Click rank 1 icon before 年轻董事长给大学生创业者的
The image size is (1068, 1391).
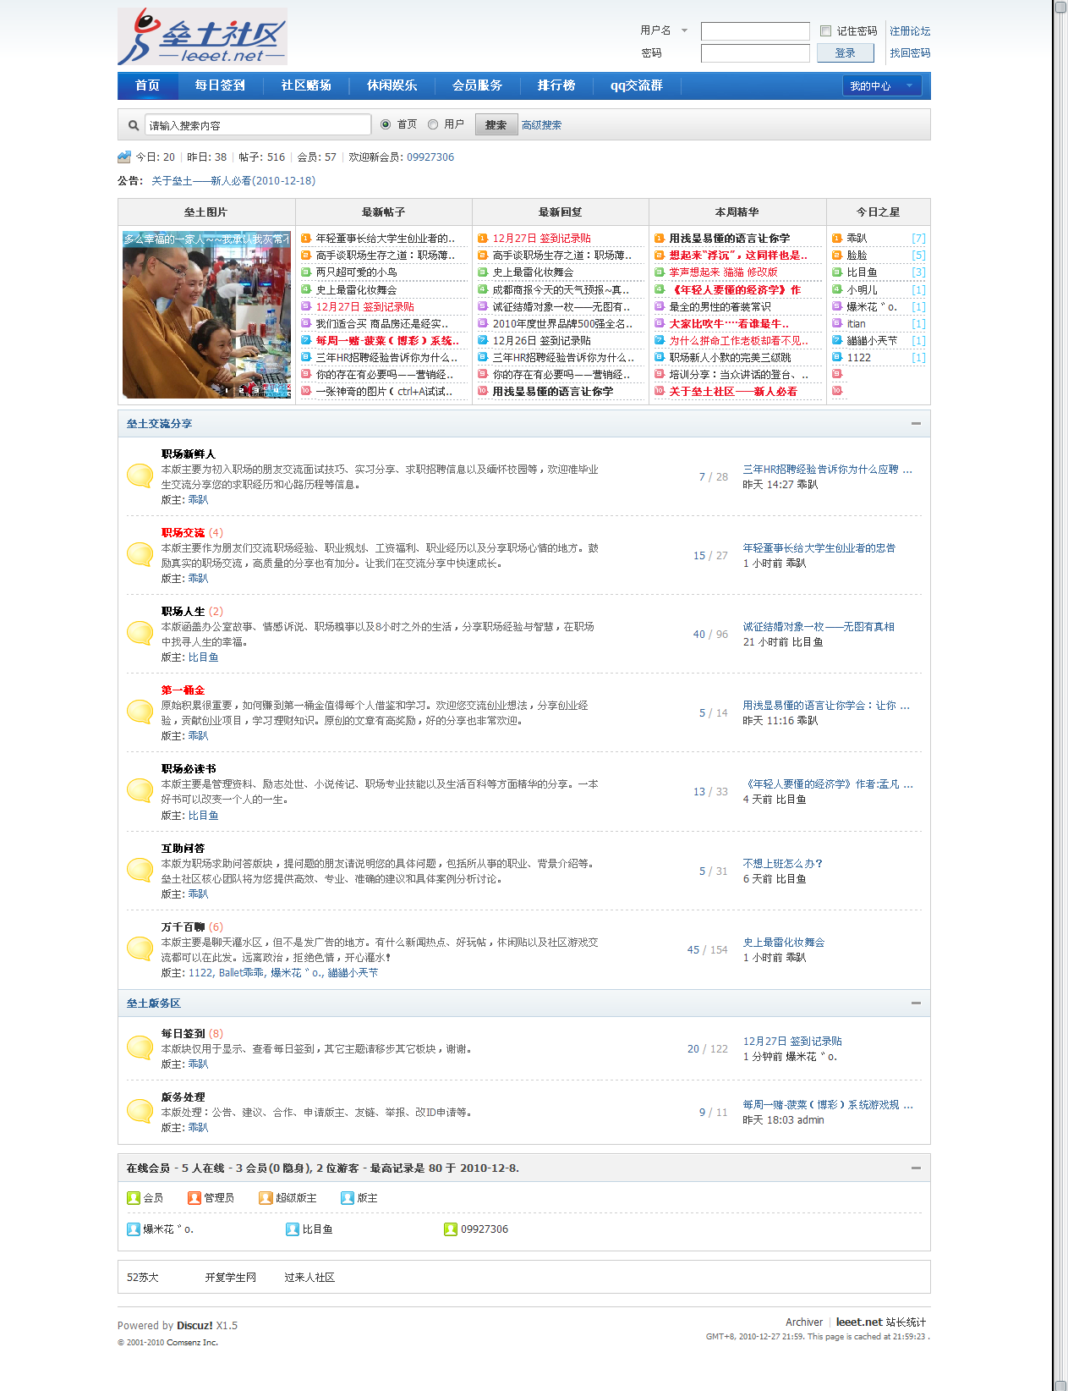pos(306,239)
